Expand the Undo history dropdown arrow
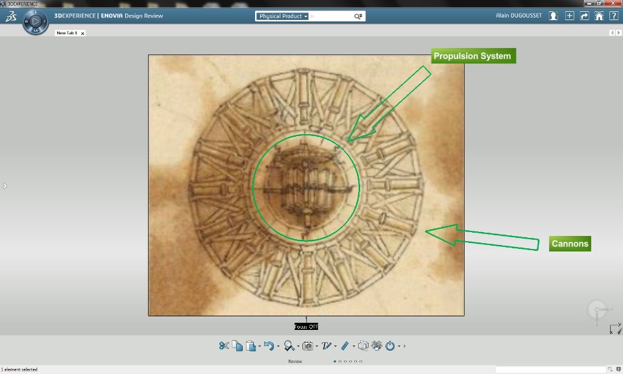 click(x=278, y=346)
